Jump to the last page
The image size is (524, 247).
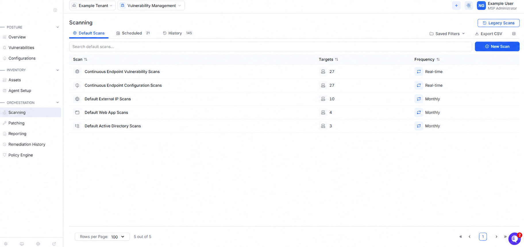tap(505, 237)
